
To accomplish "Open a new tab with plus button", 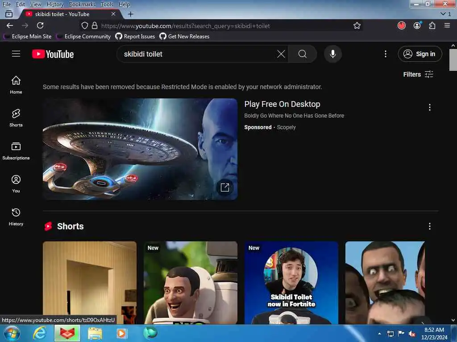I will pos(131,14).
